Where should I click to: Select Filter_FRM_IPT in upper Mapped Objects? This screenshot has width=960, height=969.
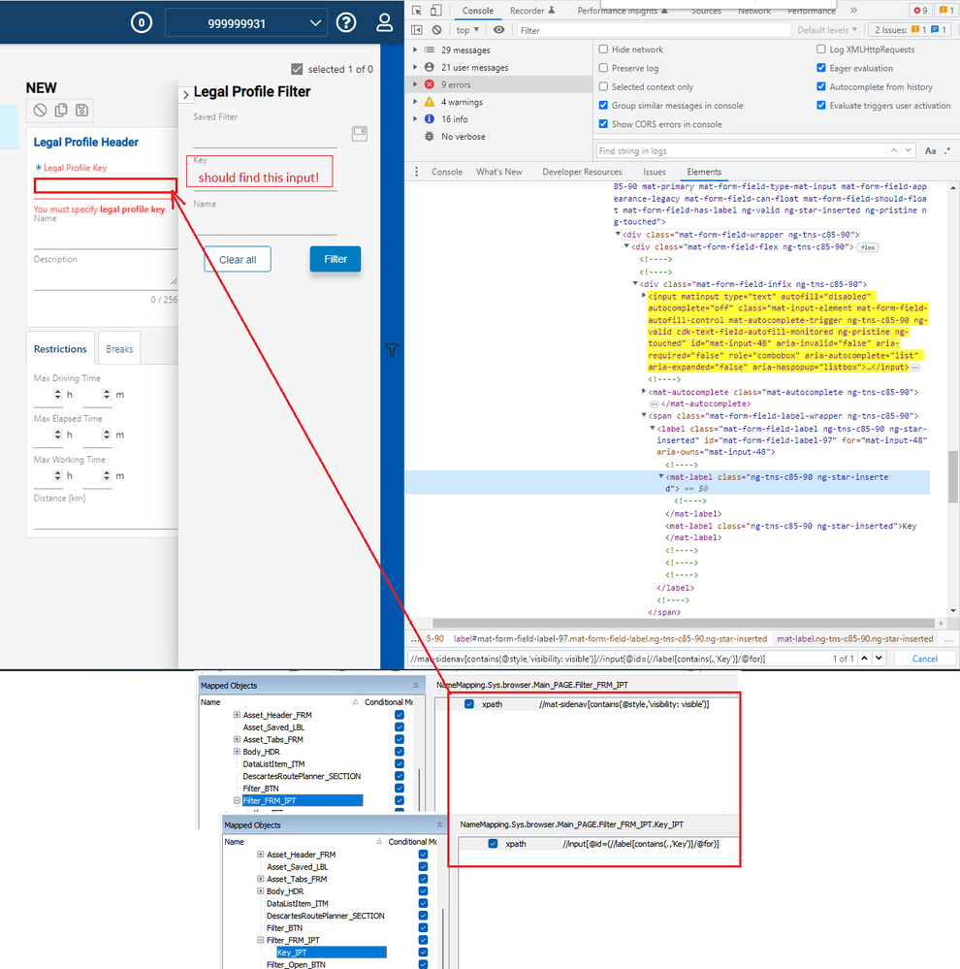coord(303,801)
